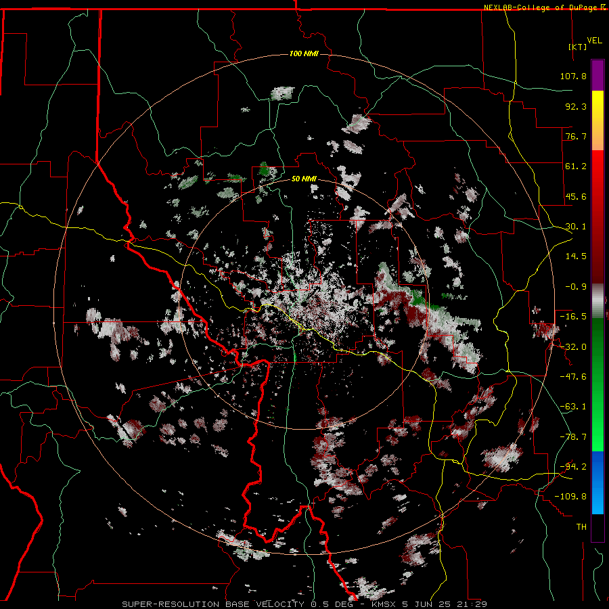This screenshot has width=609, height=609.
Task: Select the -47.6 legend value
Action: [573, 377]
